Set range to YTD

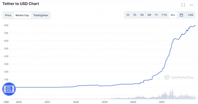click(x=164, y=15)
